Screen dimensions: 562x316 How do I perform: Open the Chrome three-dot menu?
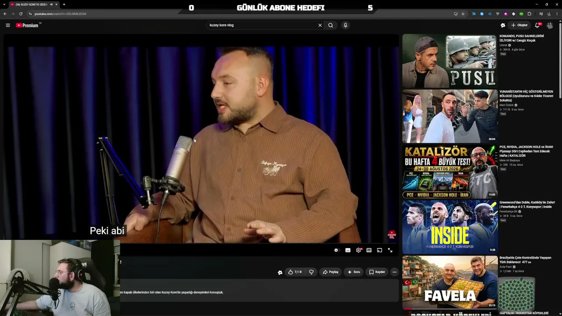coord(557,14)
